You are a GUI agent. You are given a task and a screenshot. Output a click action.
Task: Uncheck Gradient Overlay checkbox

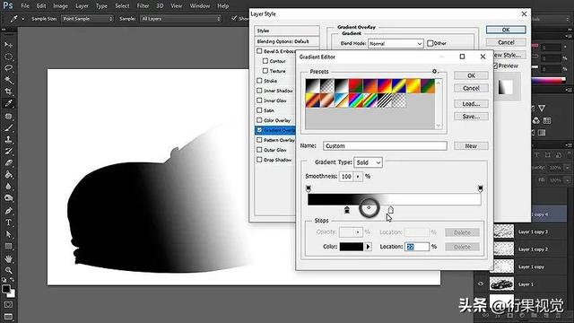[x=259, y=130]
